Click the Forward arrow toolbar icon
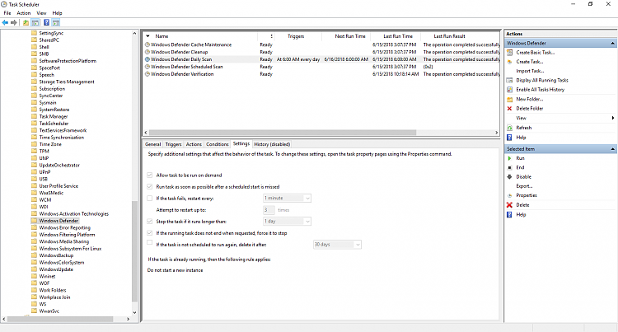Screen dimensions: 618x332 (14, 22)
